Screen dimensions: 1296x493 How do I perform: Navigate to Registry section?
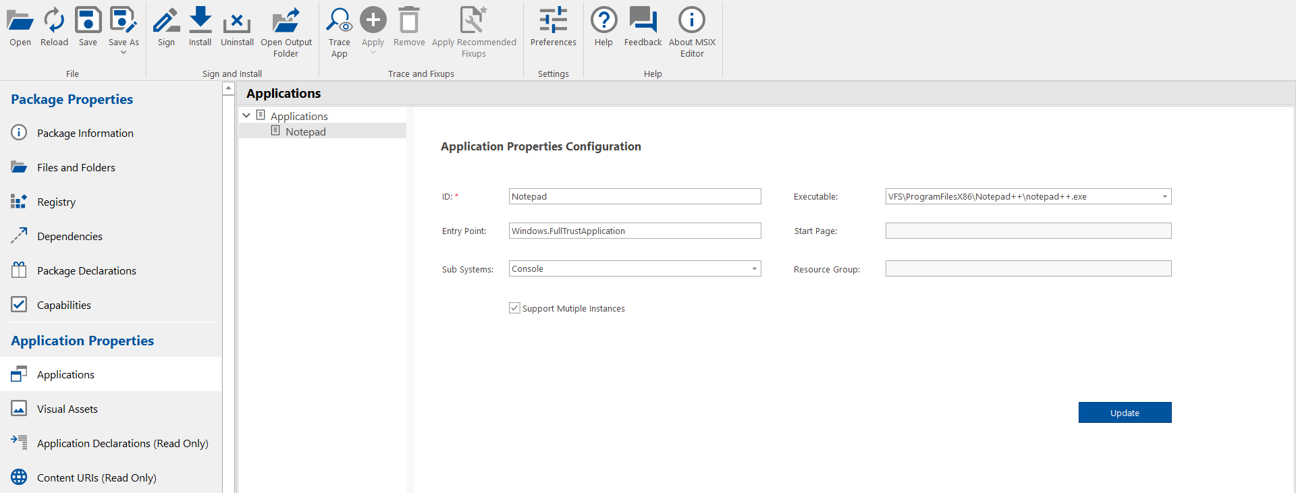point(56,202)
